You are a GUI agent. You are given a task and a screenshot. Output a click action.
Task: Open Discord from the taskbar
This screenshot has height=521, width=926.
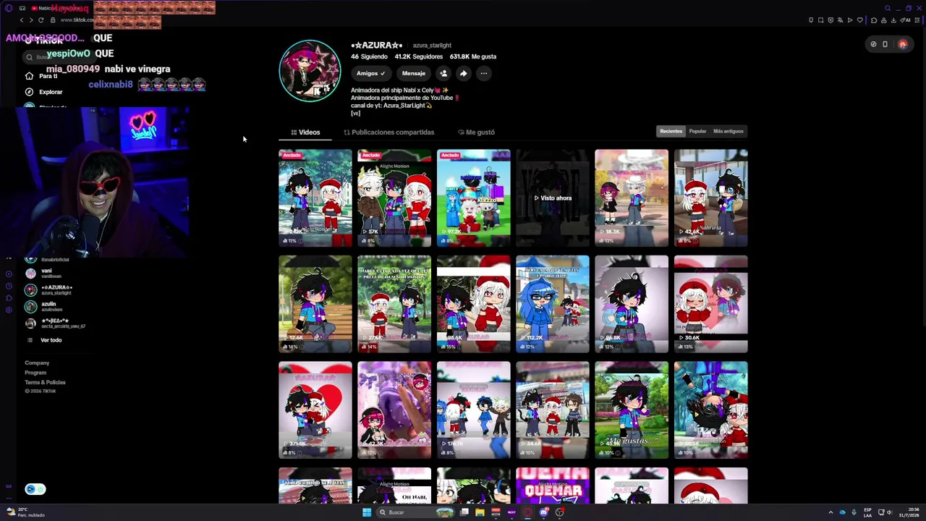tap(544, 512)
